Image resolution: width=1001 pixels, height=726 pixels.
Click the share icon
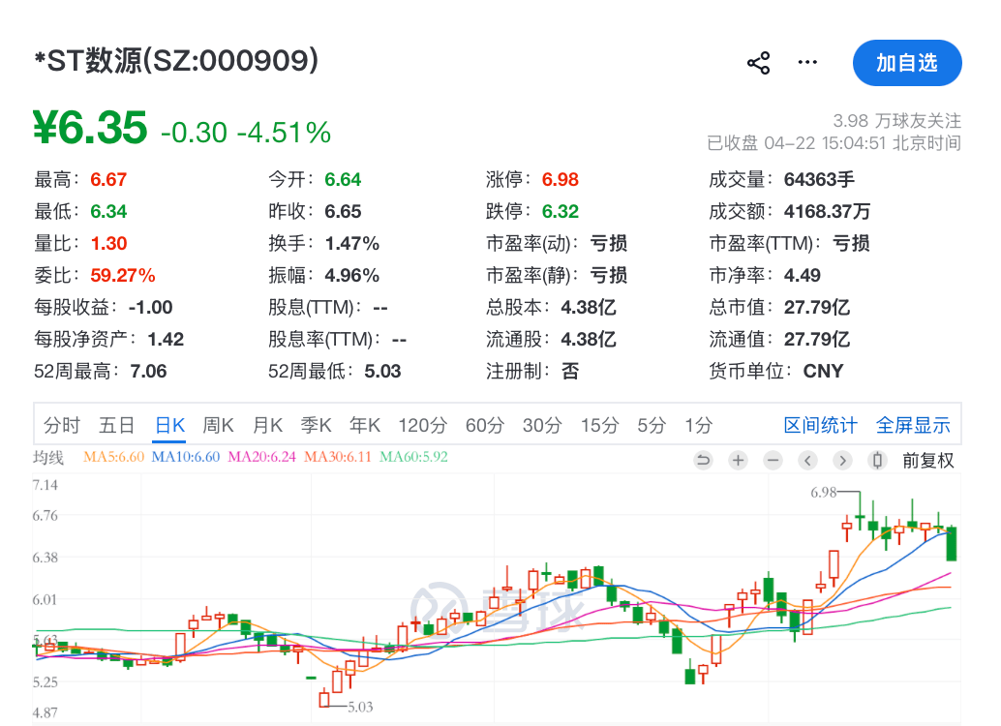[758, 62]
